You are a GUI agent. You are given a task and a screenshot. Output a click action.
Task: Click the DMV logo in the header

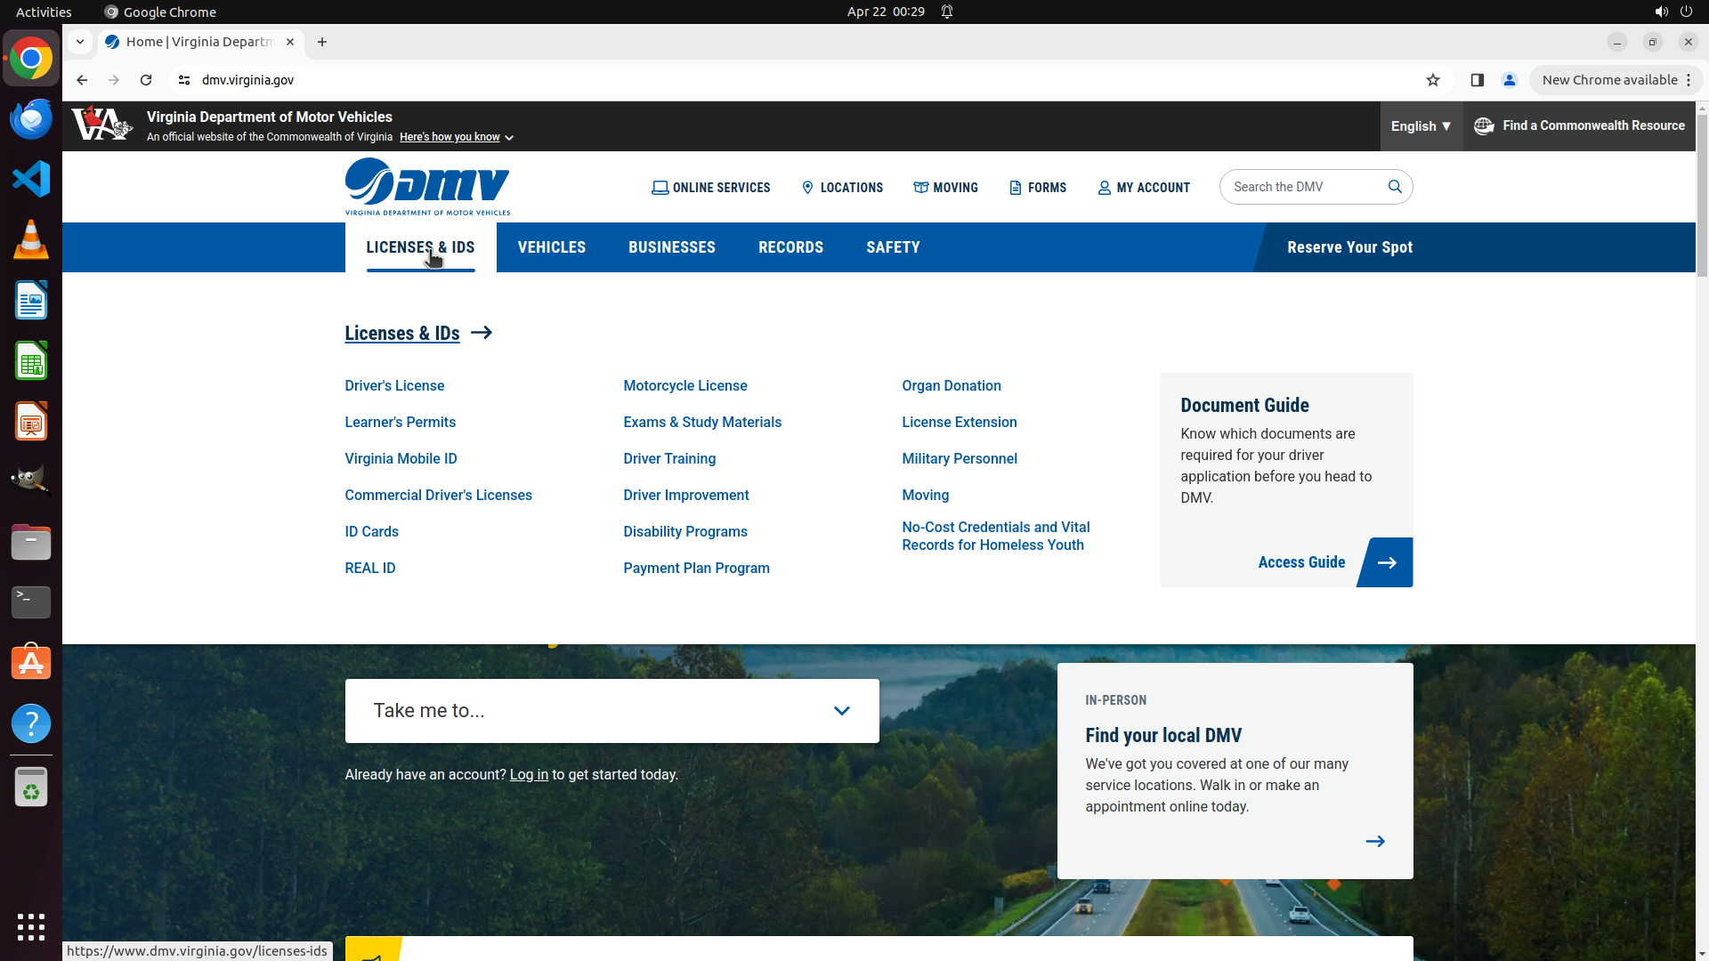pos(427,187)
